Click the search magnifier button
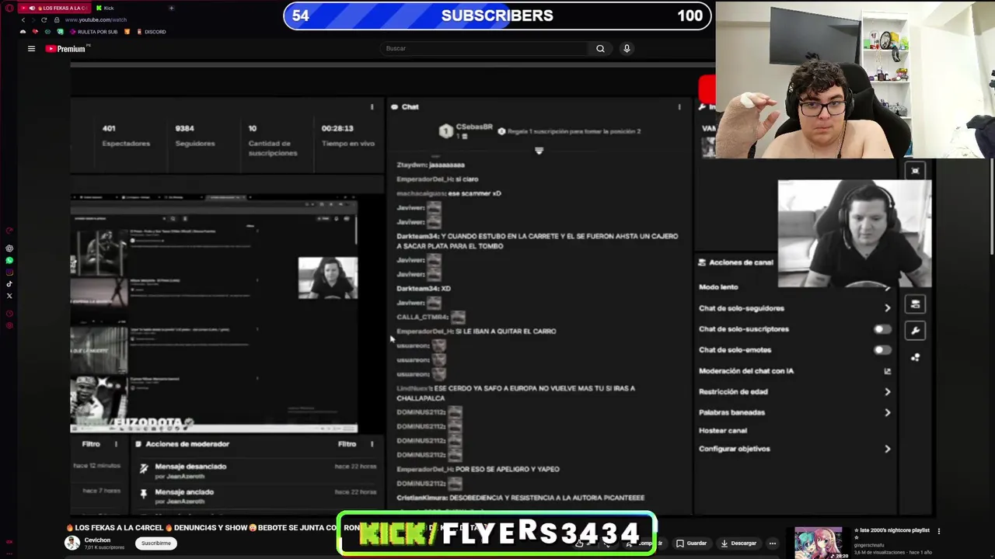Viewport: 995px width, 559px height. click(x=600, y=48)
